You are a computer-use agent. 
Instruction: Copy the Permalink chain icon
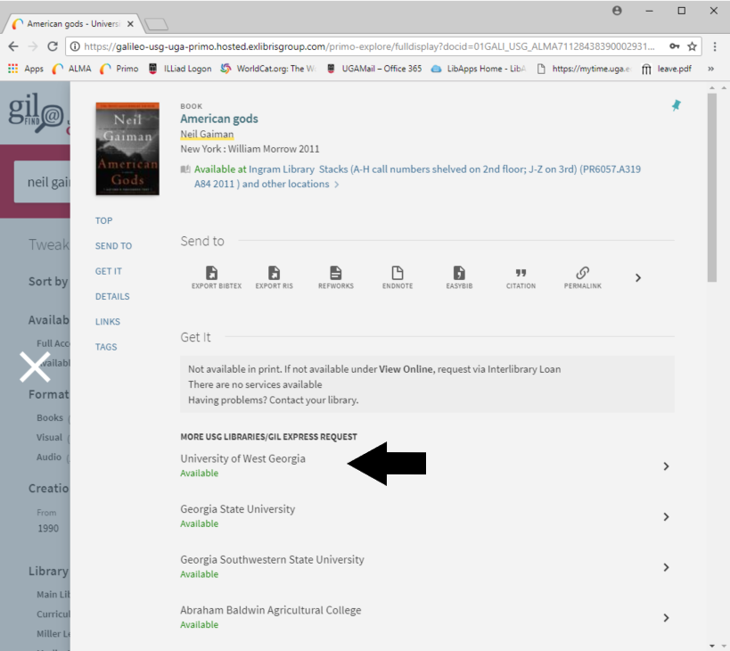(582, 274)
